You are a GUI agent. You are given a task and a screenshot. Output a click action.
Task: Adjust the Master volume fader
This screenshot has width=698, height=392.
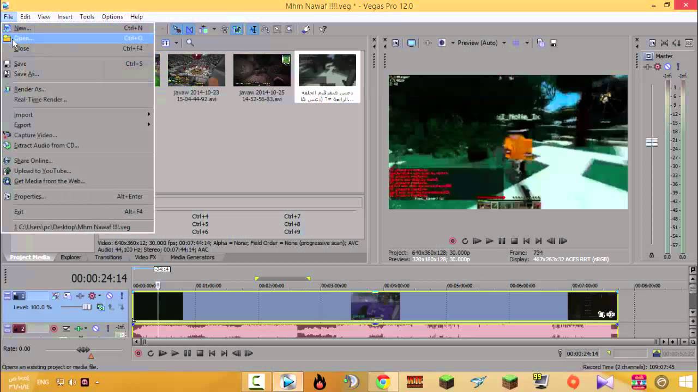pos(652,143)
